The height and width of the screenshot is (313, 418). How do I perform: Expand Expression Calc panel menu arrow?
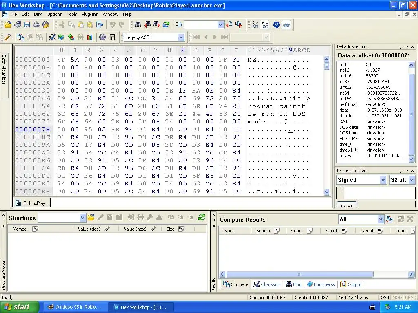407,171
